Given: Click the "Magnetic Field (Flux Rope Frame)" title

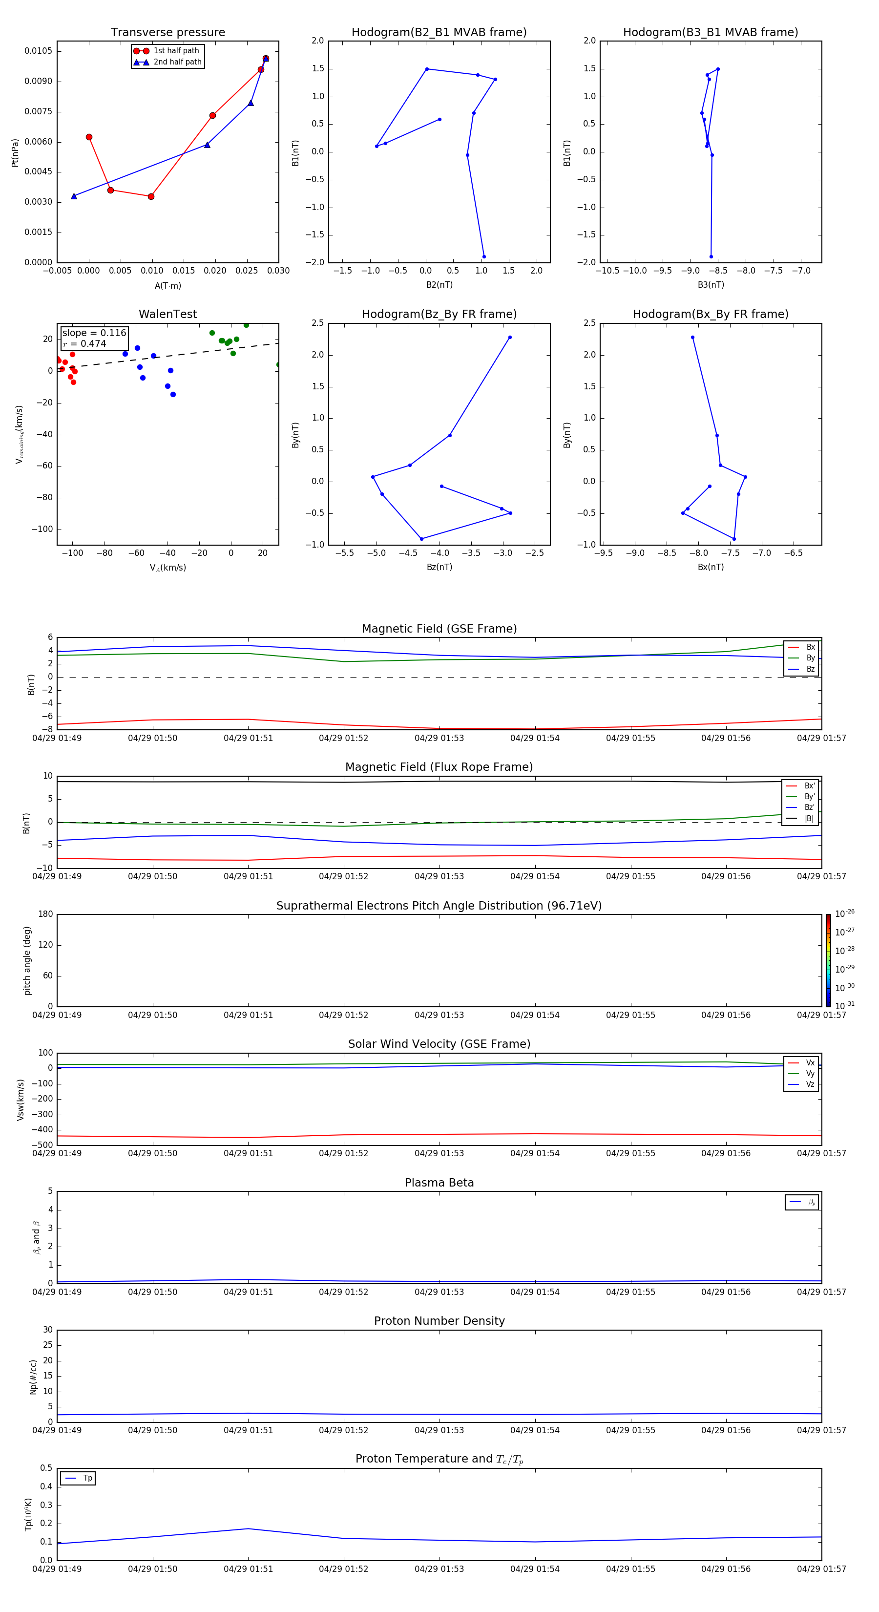Looking at the screenshot, I should click(439, 767).
